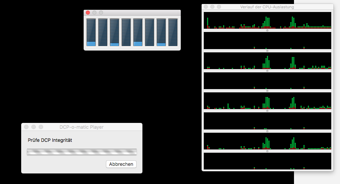Select the third CPU core bar in meter window
This screenshot has width=340, height=184.
114,32
